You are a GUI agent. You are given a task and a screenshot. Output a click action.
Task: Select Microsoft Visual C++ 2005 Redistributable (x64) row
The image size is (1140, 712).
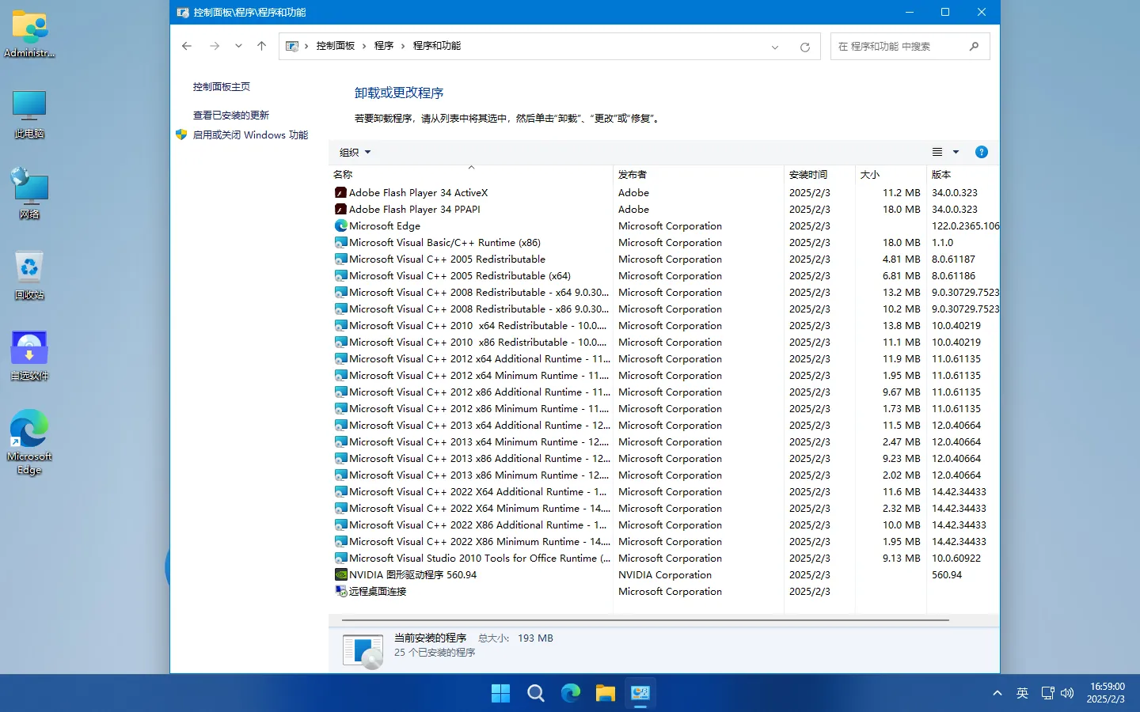coord(664,275)
